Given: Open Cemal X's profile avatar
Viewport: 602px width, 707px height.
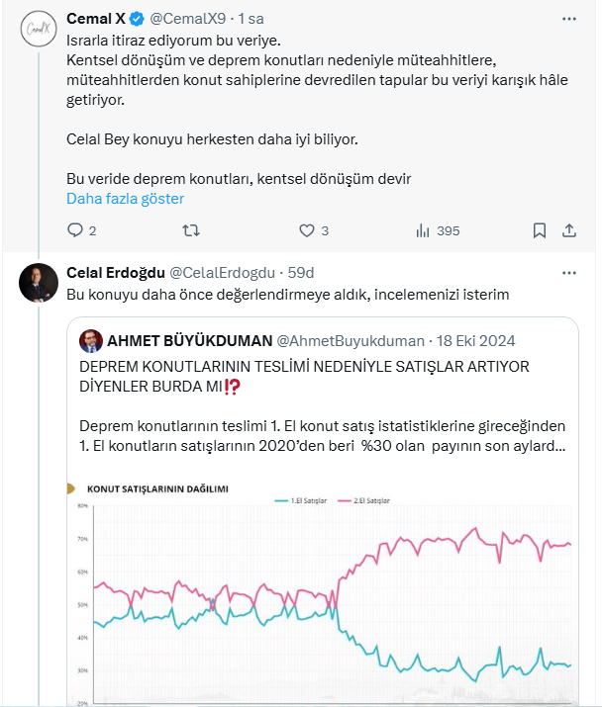Looking at the screenshot, I should 38,29.
